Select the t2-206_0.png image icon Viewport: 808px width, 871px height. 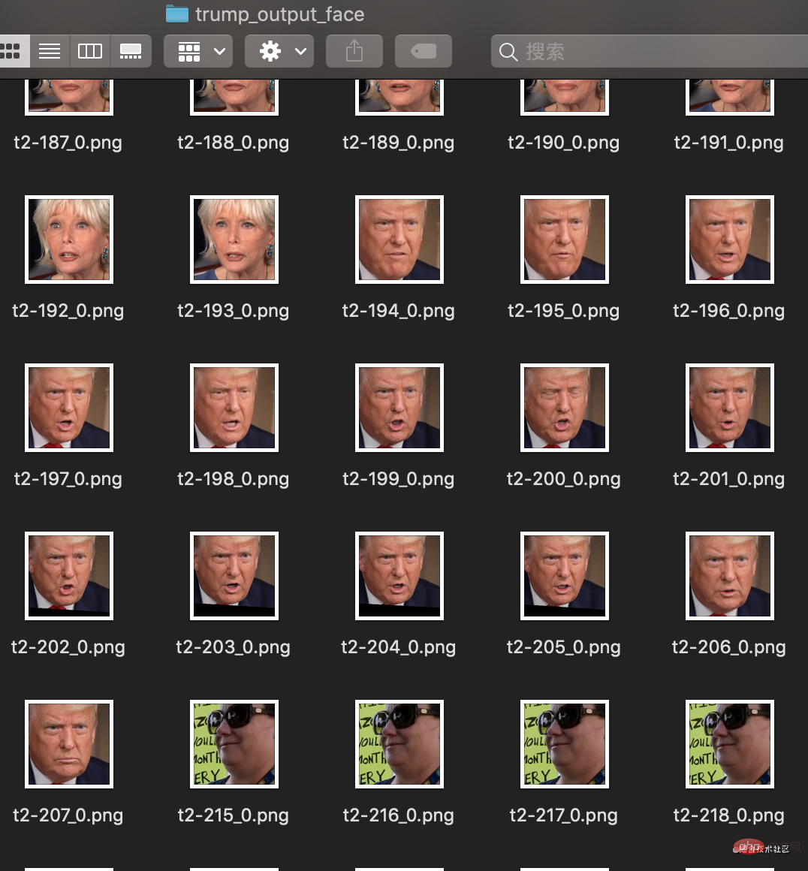tap(730, 576)
